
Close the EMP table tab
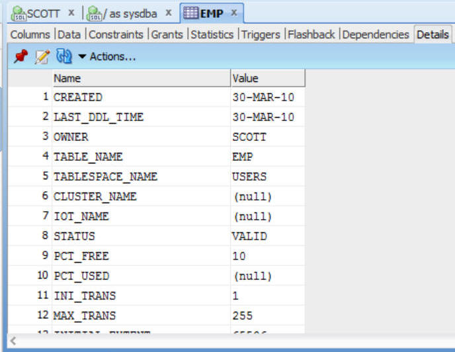coord(233,13)
